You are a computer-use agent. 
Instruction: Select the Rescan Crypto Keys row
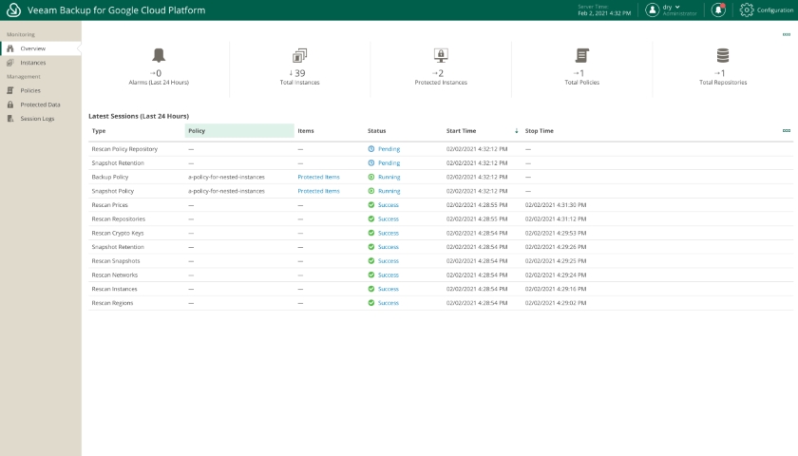[x=441, y=233]
